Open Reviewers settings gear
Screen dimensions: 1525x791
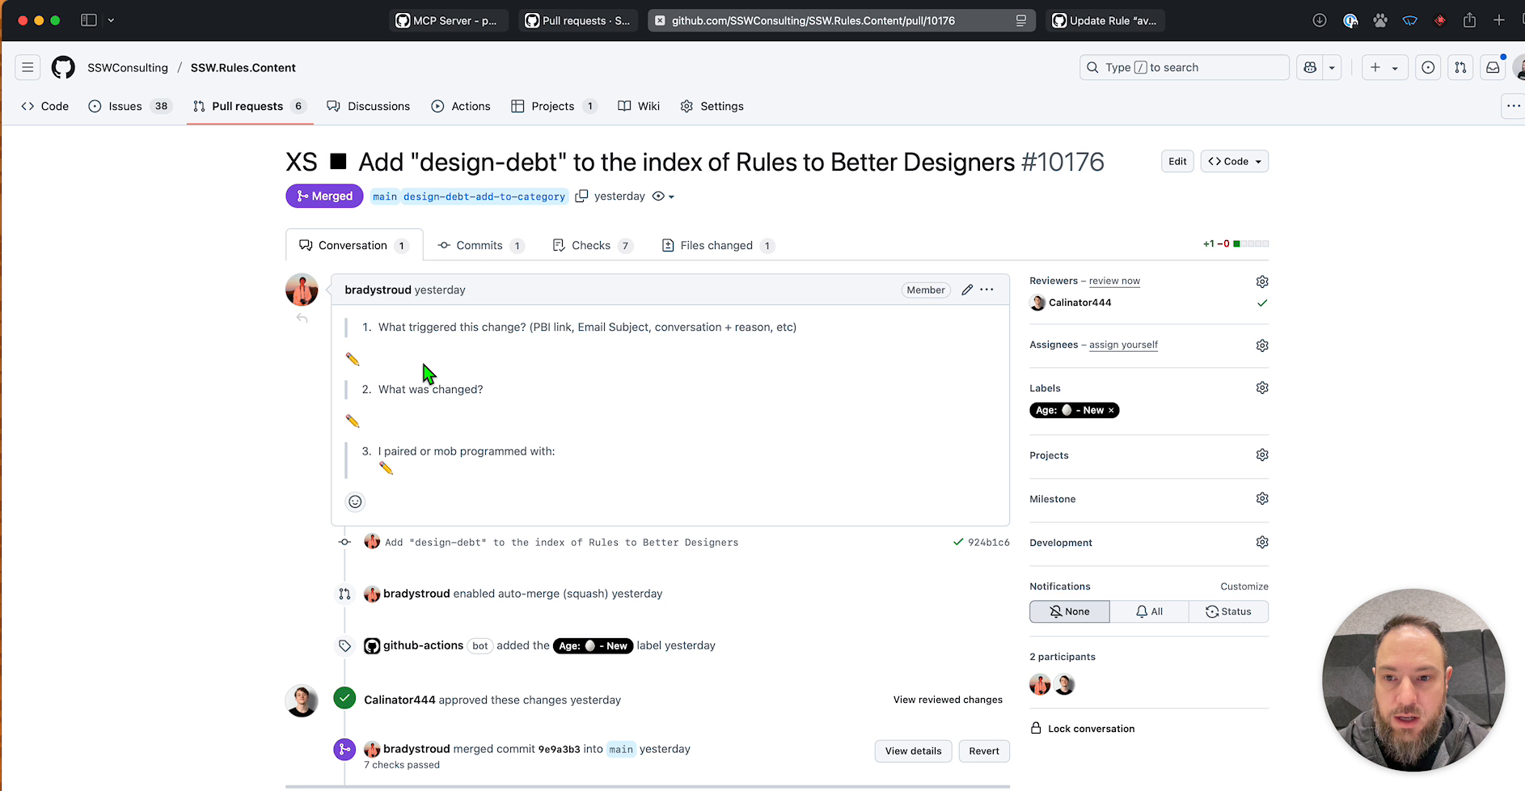pos(1262,281)
